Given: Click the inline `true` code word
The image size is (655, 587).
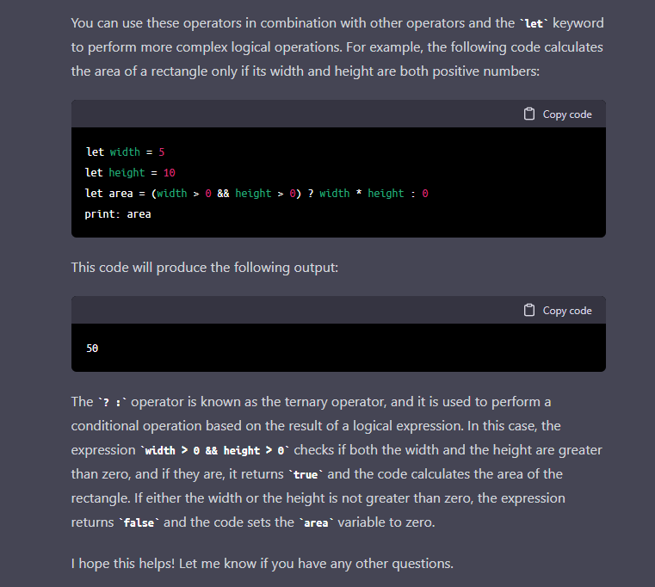Looking at the screenshot, I should (306, 474).
